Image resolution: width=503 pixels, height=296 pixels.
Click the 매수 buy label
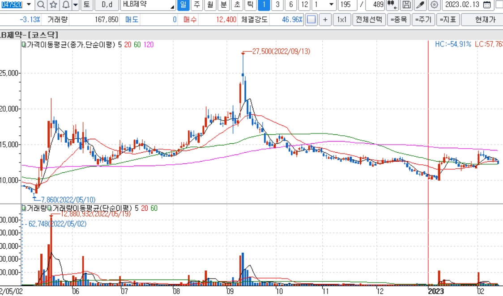click(190, 20)
